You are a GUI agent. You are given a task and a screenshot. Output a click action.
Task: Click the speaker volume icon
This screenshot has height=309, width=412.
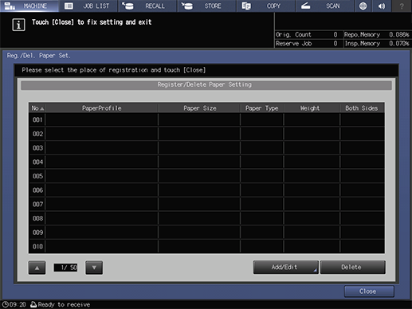(382, 6)
